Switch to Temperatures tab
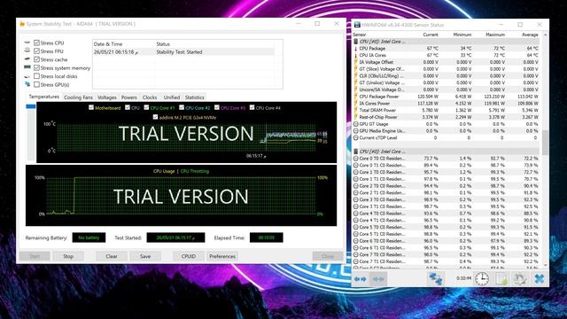This screenshot has height=319, width=567. 43,97
